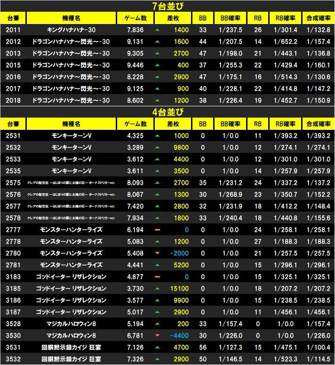Click the 1/456.1 combined probability value

pyautogui.click(x=319, y=312)
